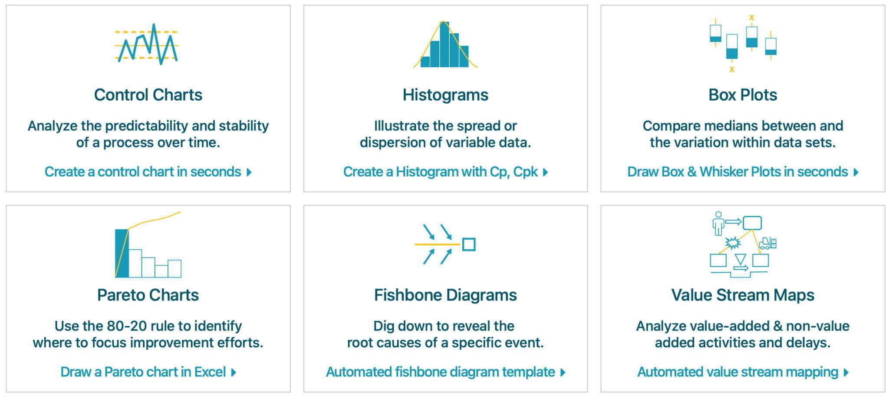Open the Histograms heading

pyautogui.click(x=445, y=95)
